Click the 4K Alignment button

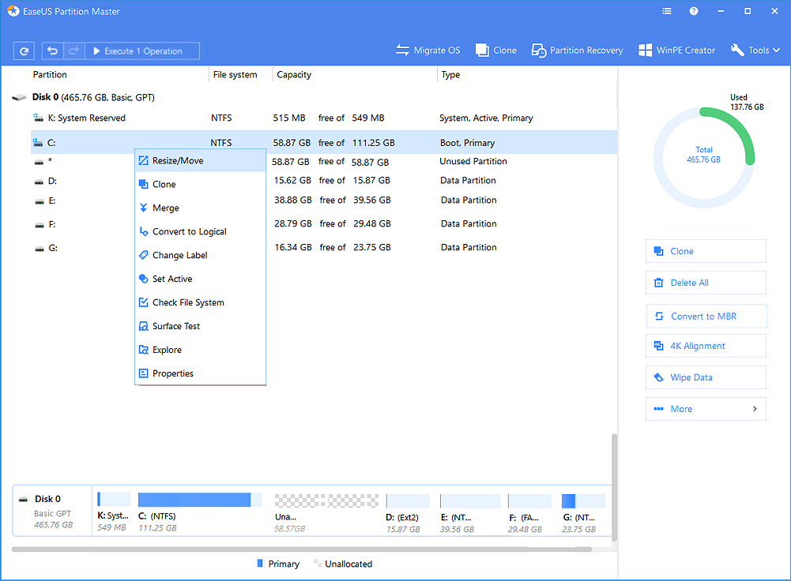point(705,346)
